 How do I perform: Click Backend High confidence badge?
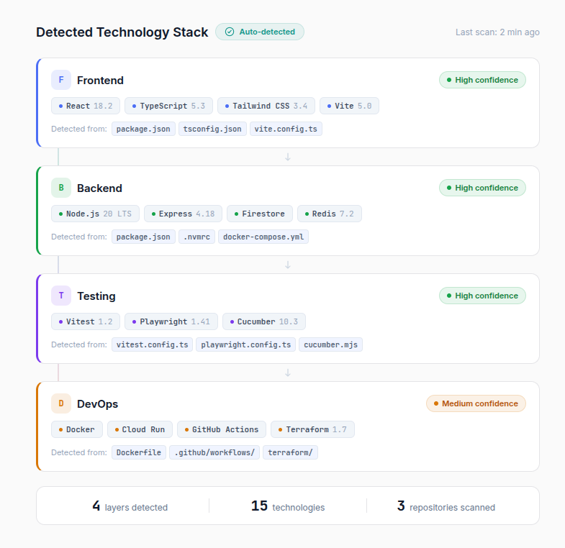tap(482, 188)
